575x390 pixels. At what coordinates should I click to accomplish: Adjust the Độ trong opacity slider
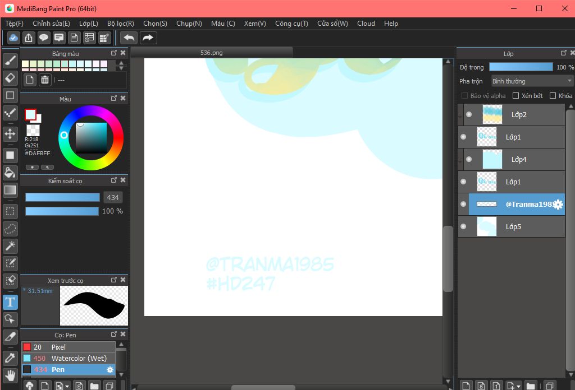point(521,67)
